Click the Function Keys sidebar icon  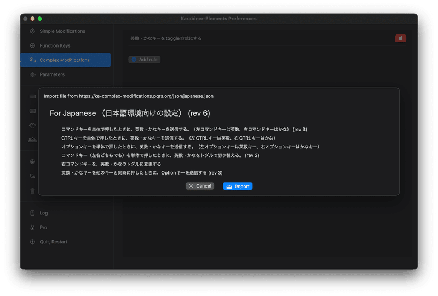click(x=32, y=45)
